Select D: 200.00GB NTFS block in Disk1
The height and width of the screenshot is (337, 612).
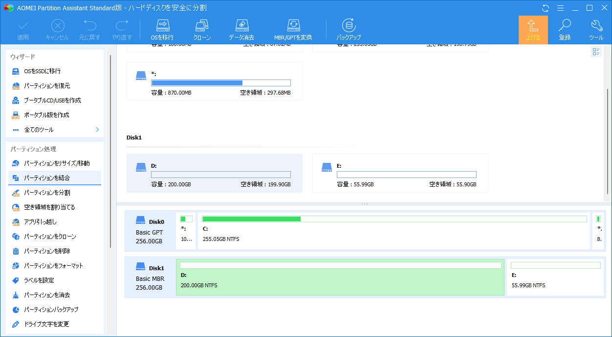340,277
